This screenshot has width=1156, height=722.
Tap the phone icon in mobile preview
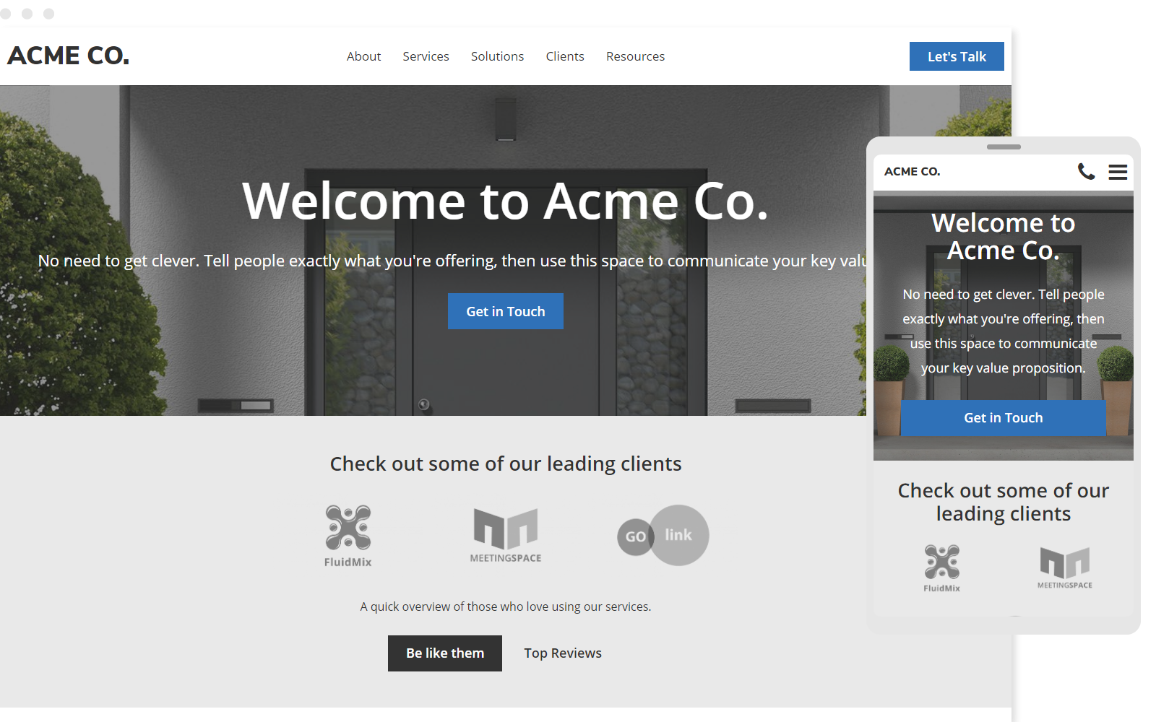(1086, 171)
